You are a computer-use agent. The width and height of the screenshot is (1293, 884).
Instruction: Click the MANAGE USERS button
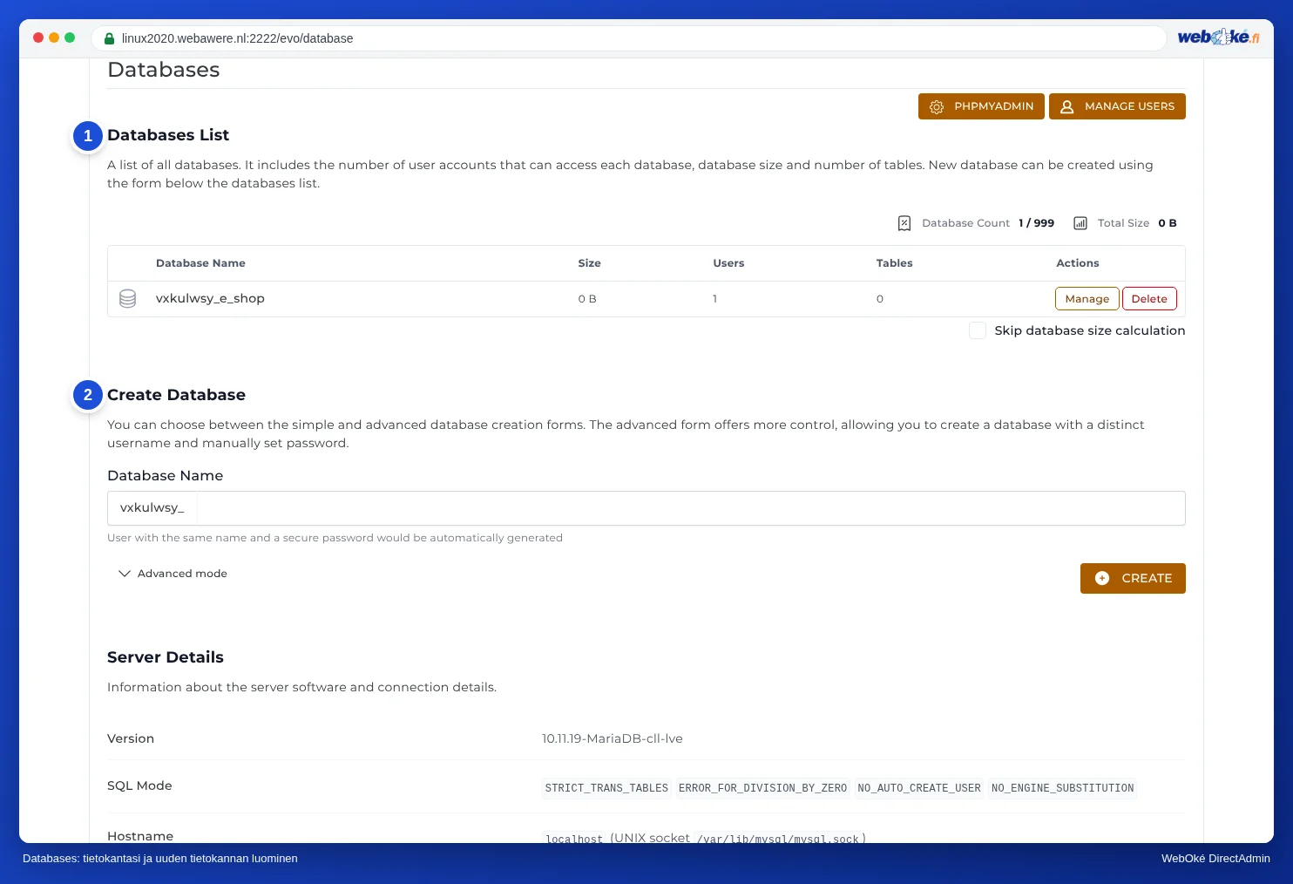click(1117, 106)
